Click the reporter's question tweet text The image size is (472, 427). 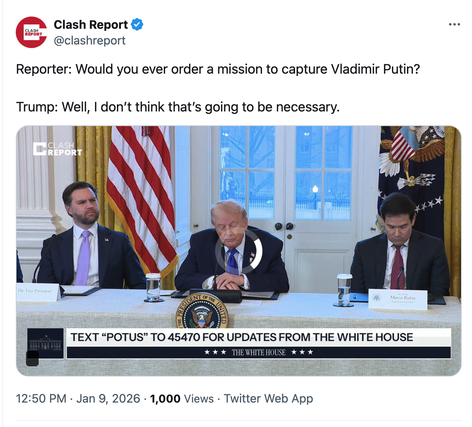[x=218, y=69]
